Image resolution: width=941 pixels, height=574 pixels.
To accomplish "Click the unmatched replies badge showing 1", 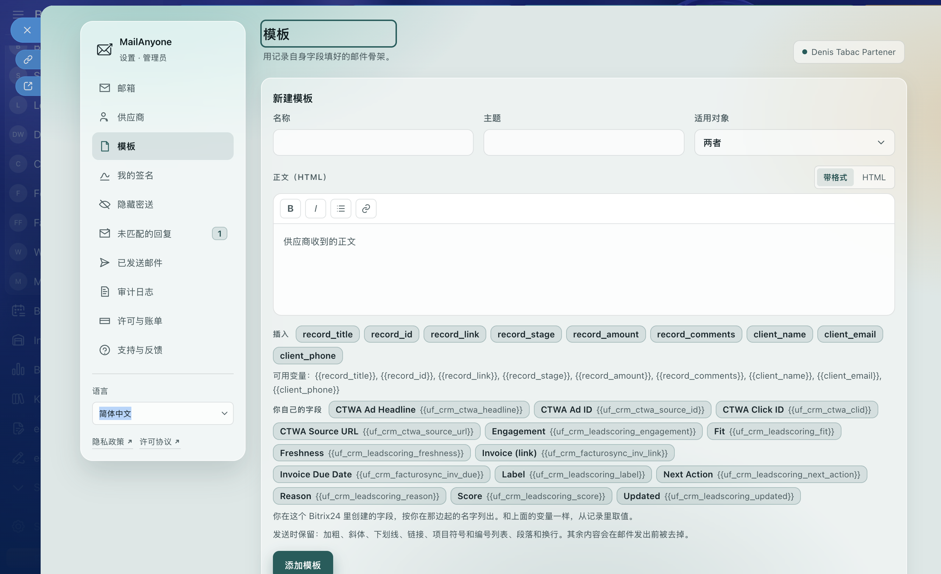I will click(220, 233).
